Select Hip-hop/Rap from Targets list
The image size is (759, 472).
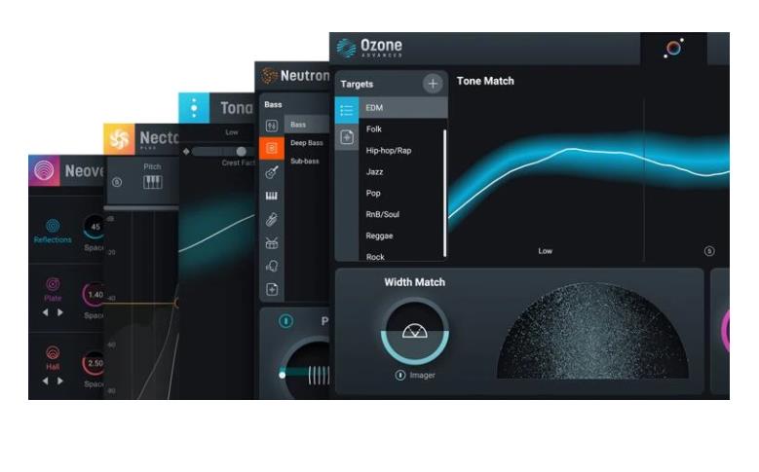point(387,151)
